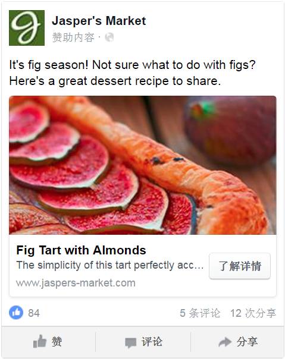This screenshot has width=285, height=359.
Task: Click the 赞 text label
Action: pyautogui.click(x=57, y=342)
